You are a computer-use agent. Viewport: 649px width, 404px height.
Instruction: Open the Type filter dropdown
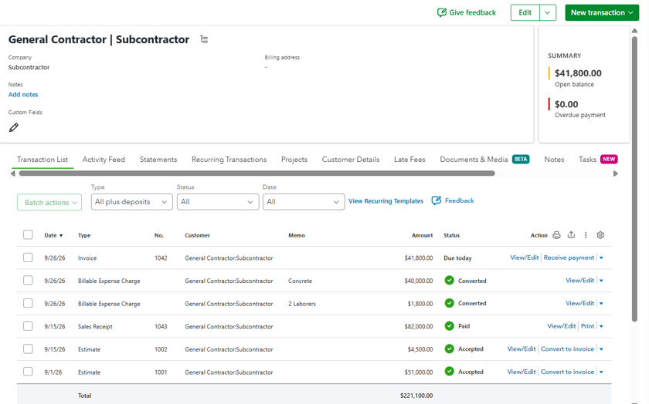coord(131,202)
